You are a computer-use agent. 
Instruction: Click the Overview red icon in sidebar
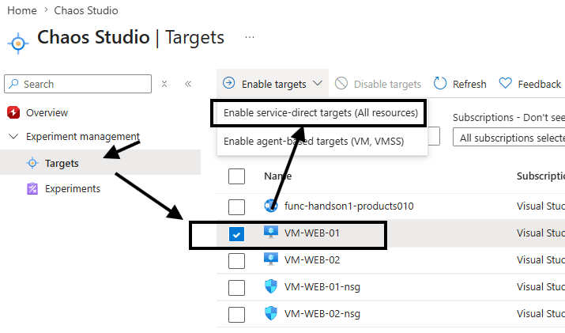13,112
